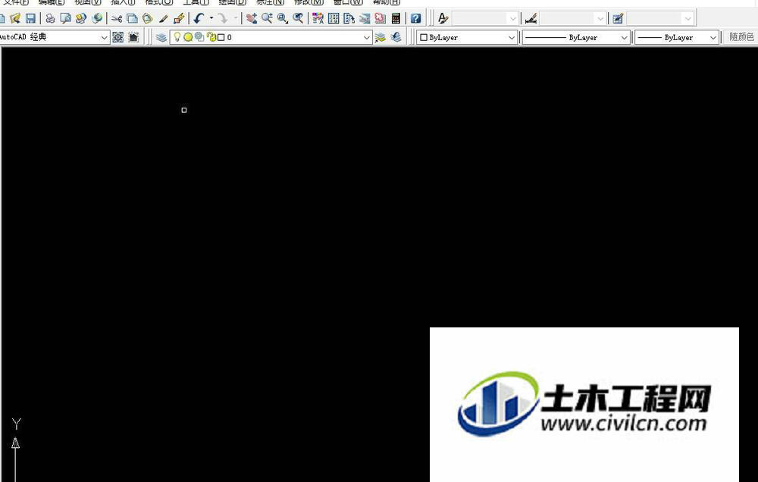Open the Sheet Set Manager icon
758x482 pixels.
pyautogui.click(x=365, y=19)
